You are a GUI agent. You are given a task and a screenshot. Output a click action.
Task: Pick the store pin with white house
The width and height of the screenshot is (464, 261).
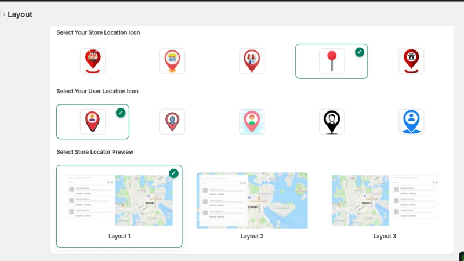click(x=252, y=61)
